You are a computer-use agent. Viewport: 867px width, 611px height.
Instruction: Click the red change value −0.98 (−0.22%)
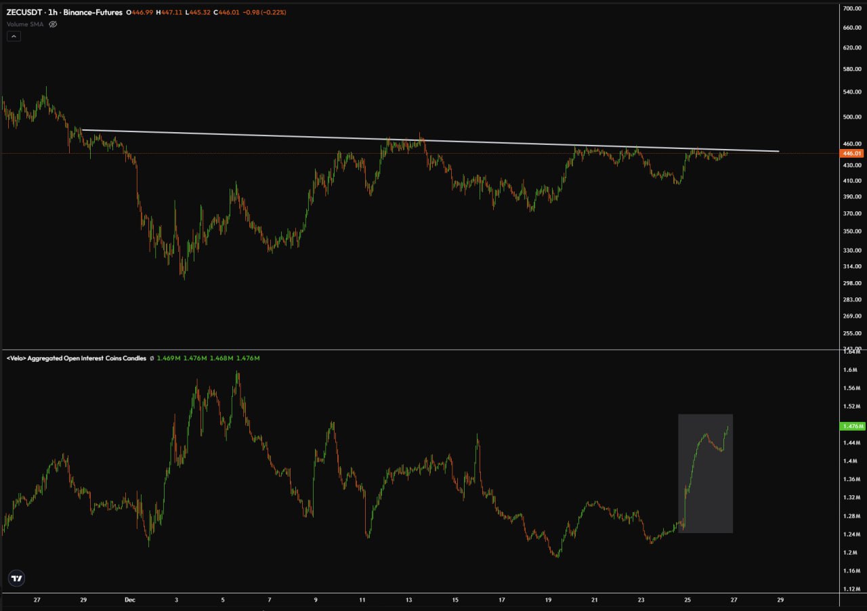click(x=263, y=12)
